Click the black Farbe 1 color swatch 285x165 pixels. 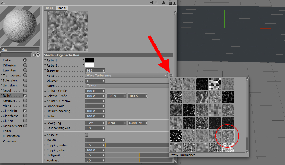pos(89,60)
